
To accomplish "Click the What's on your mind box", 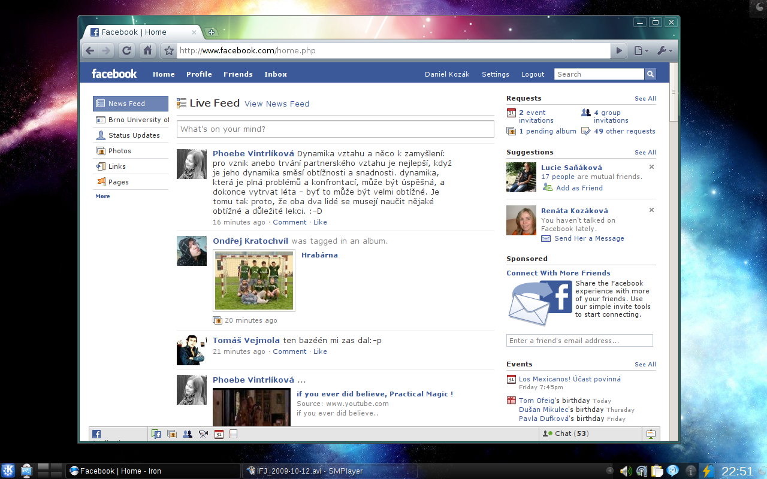I will [336, 129].
